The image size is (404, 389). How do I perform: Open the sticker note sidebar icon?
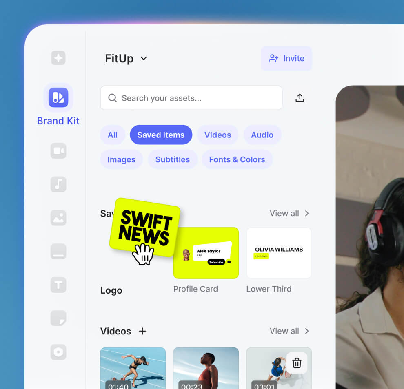click(58, 318)
